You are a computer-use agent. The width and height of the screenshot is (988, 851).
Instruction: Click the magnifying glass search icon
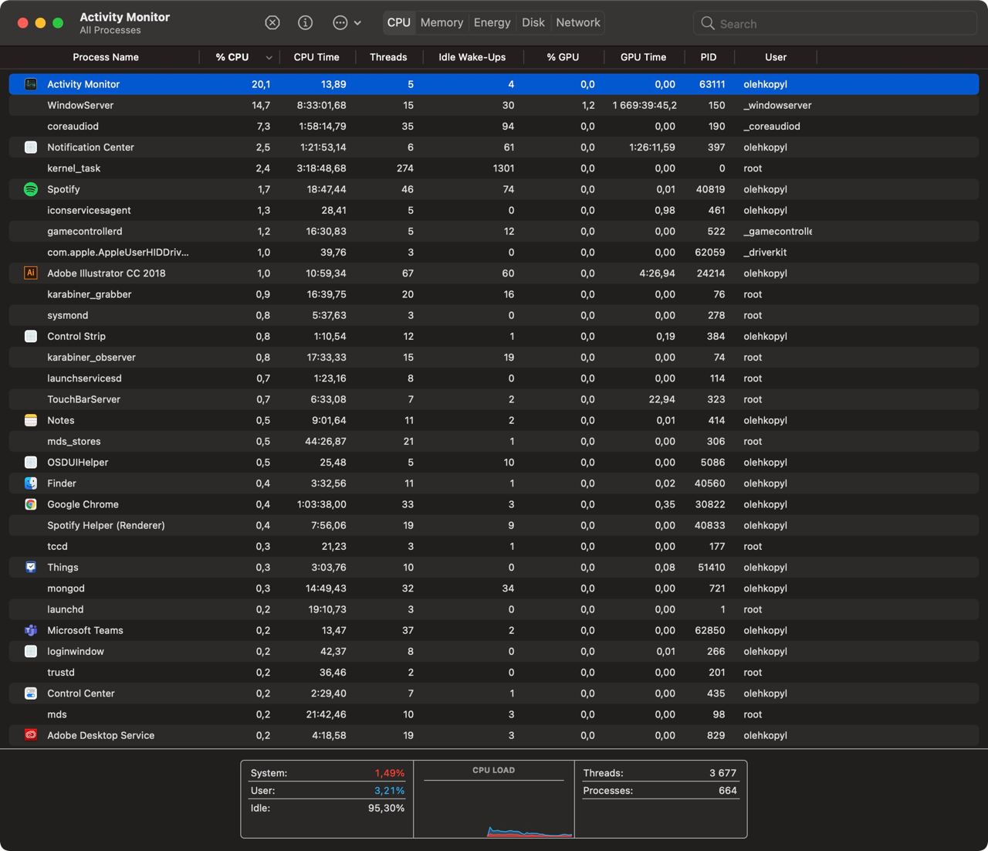(707, 23)
